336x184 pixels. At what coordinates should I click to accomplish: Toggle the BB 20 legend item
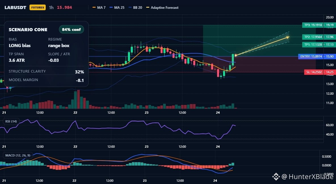pyautogui.click(x=135, y=7)
